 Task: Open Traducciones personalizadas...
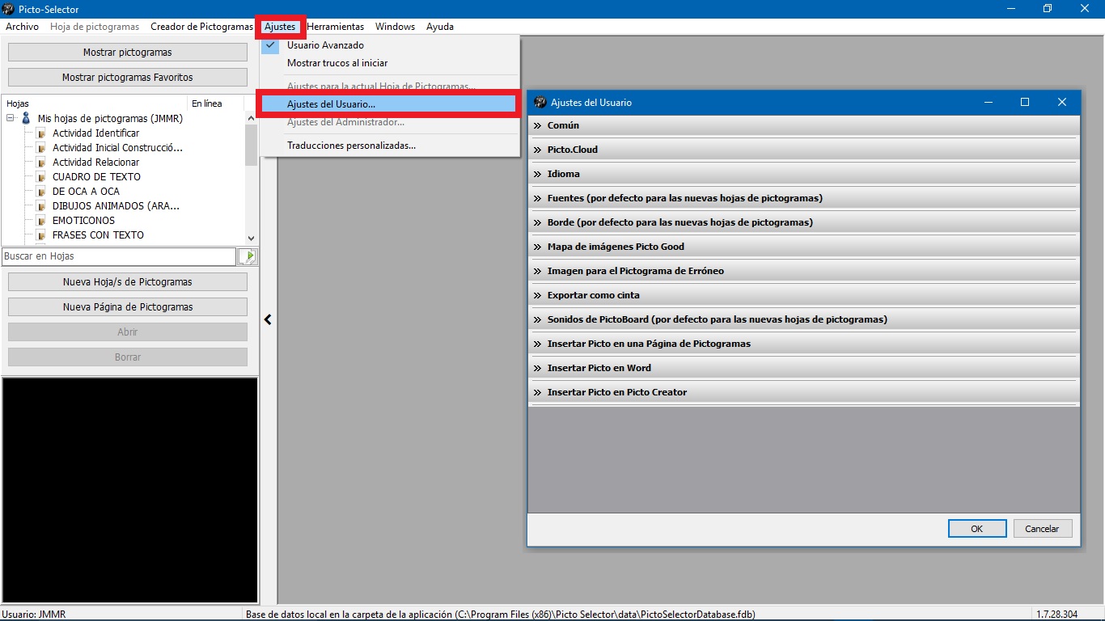coord(351,146)
